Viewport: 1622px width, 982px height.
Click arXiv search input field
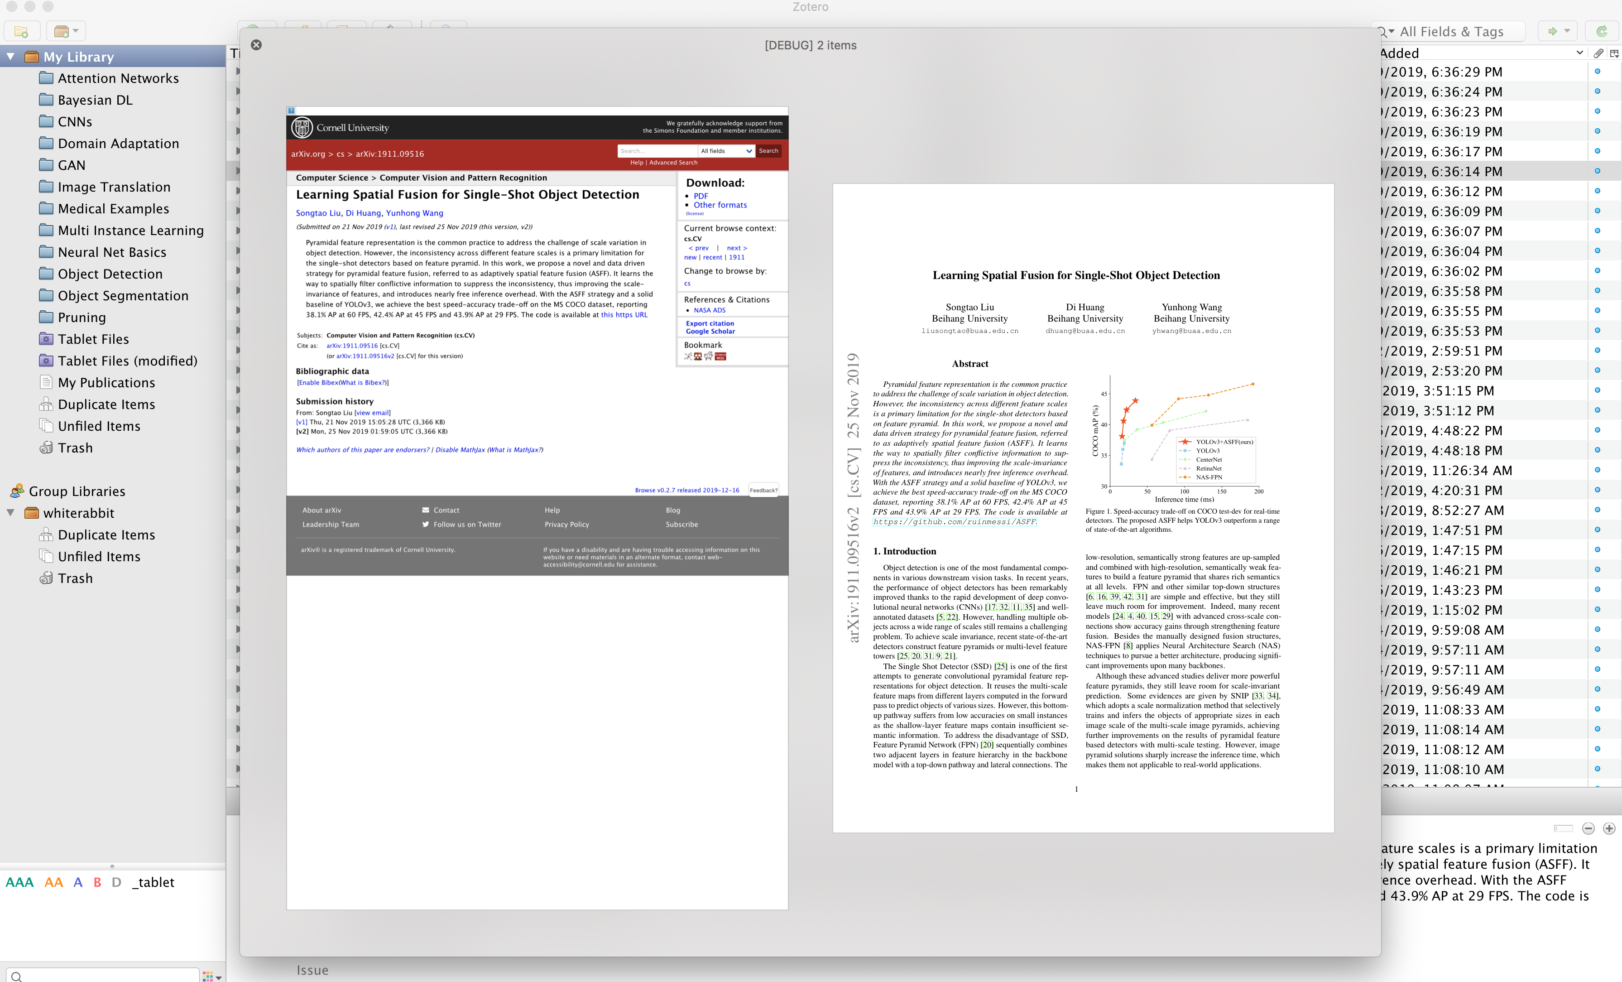[657, 151]
